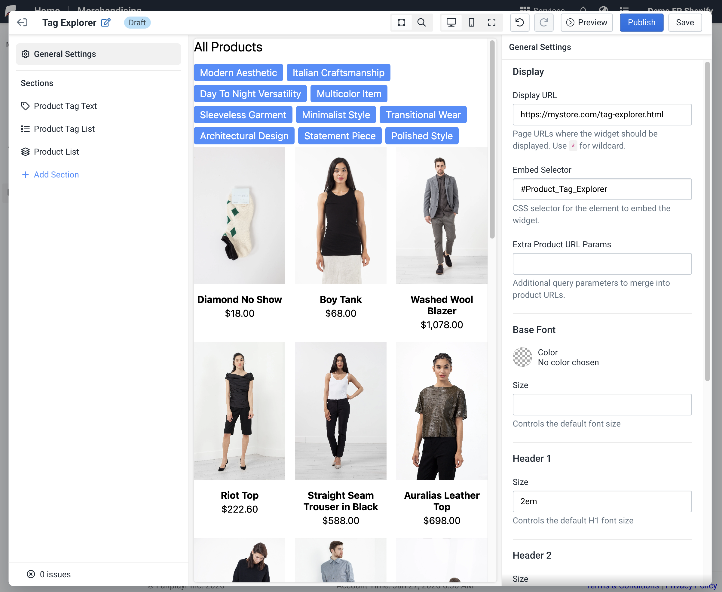Click the Diamond No Show product image

pos(240,215)
